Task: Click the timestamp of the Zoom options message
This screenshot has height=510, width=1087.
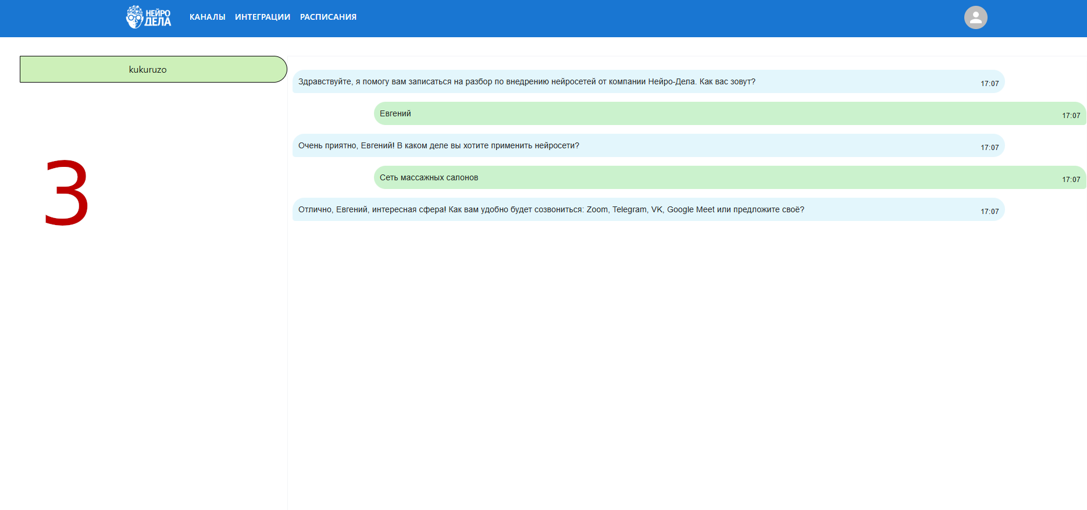Action: [x=989, y=212]
